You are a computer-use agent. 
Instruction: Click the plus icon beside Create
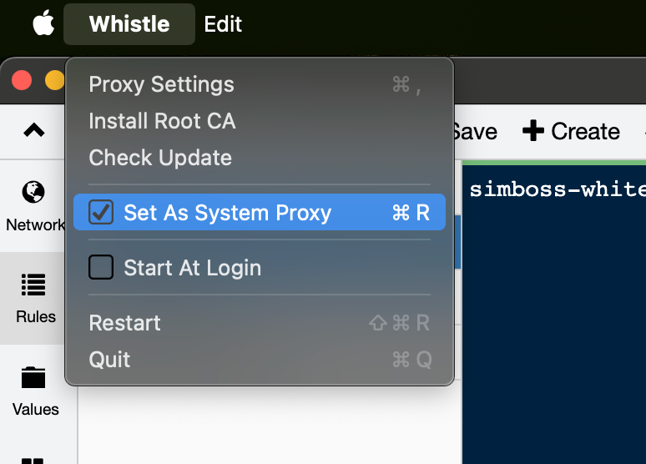(532, 131)
